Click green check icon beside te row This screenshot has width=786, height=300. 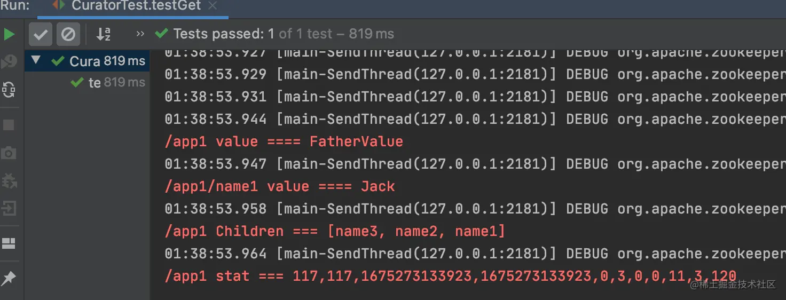pos(78,82)
